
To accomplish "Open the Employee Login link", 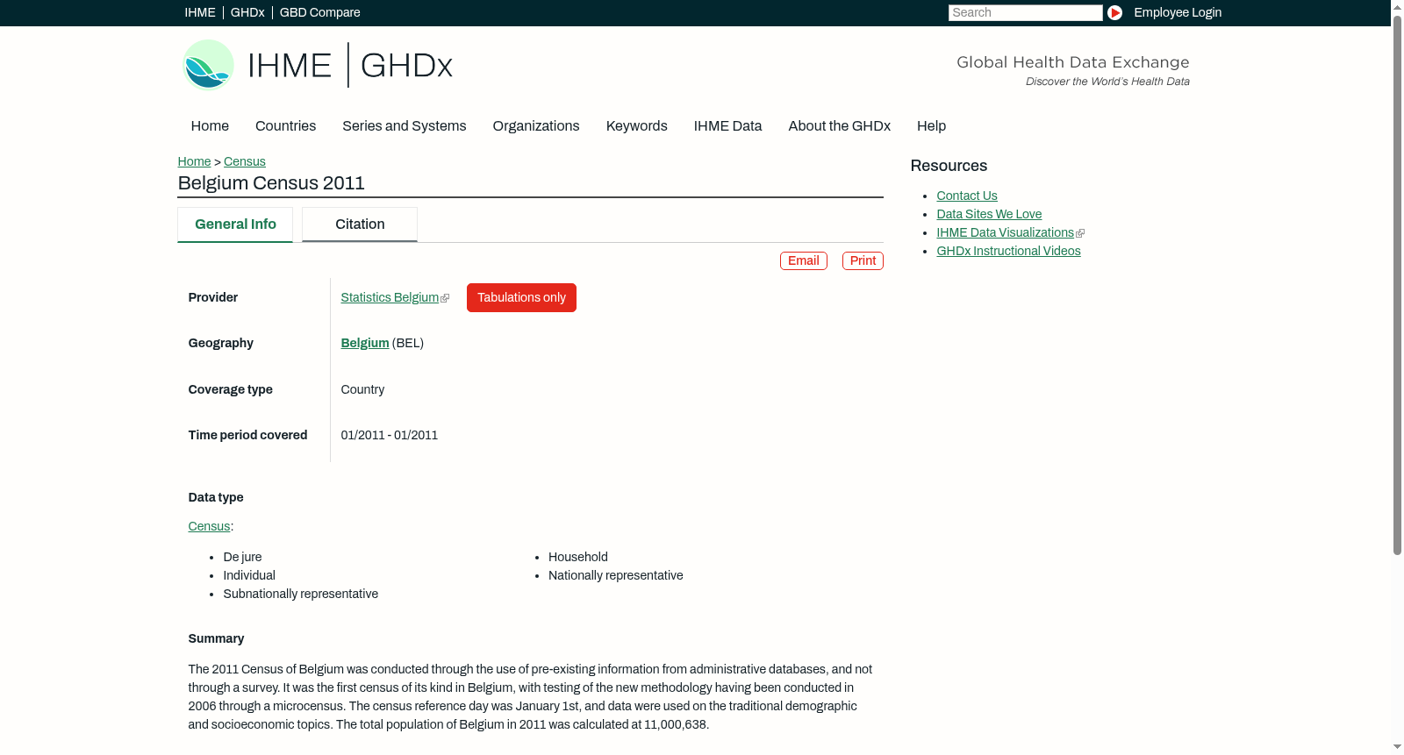I will pos(1178,12).
